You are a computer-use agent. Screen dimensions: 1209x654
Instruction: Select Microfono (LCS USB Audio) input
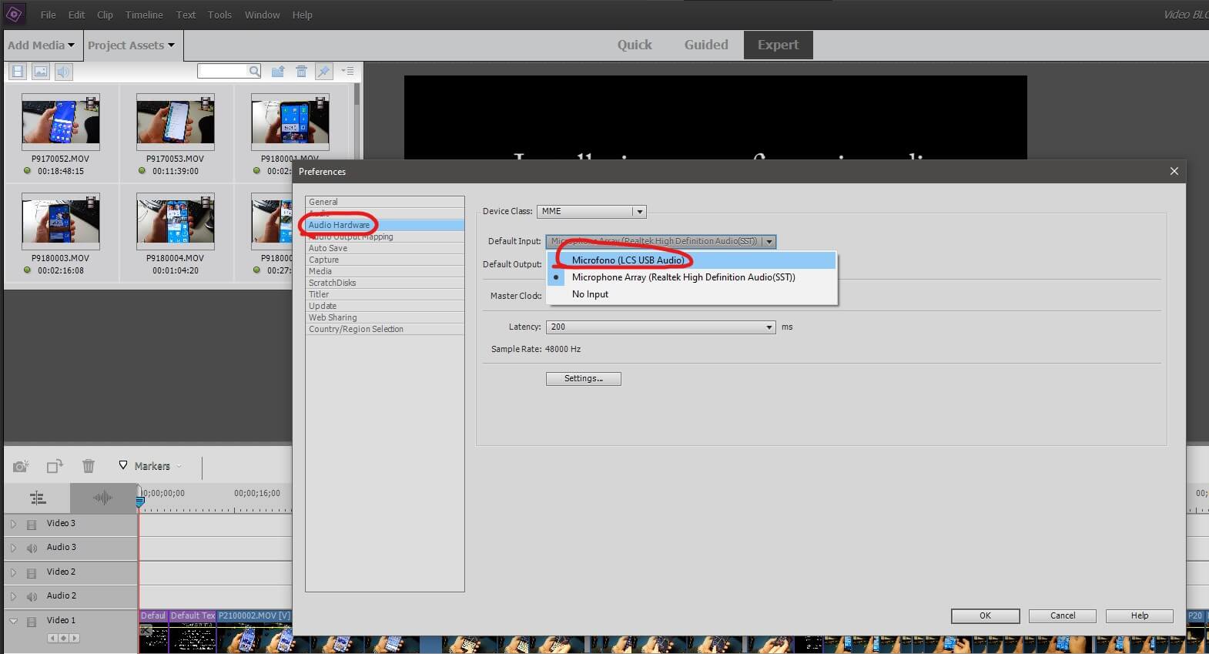[628, 260]
